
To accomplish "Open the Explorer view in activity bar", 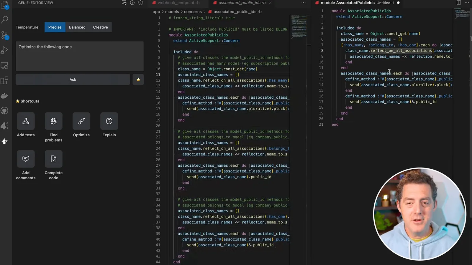I will 5,4.
